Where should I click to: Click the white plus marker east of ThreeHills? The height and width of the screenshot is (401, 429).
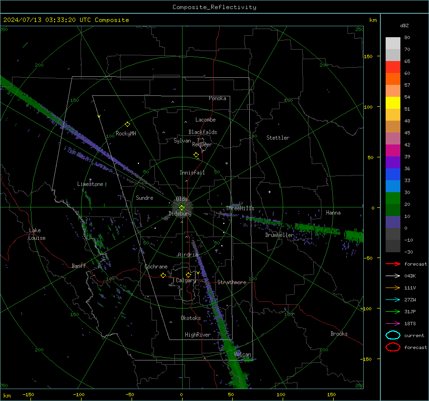(269, 192)
